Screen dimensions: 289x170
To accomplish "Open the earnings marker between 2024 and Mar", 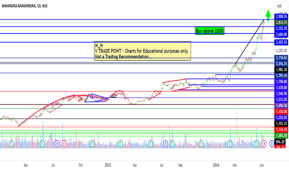I will pyautogui.click(x=230, y=144).
